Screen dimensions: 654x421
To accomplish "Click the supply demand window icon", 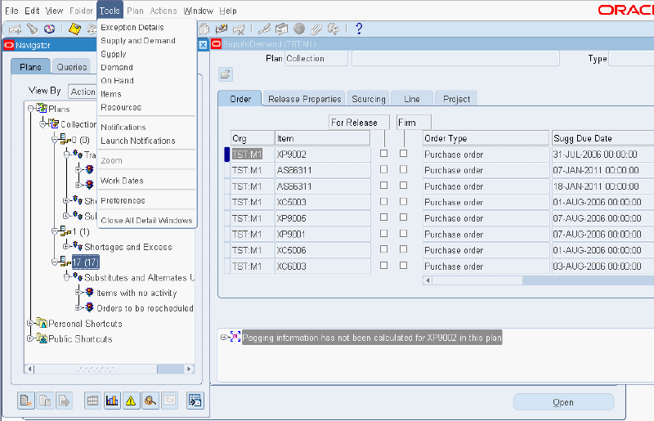I will pos(195,401).
